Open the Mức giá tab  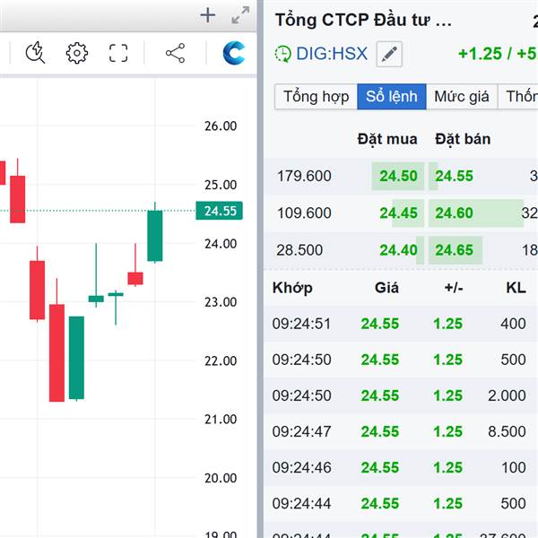pyautogui.click(x=462, y=97)
